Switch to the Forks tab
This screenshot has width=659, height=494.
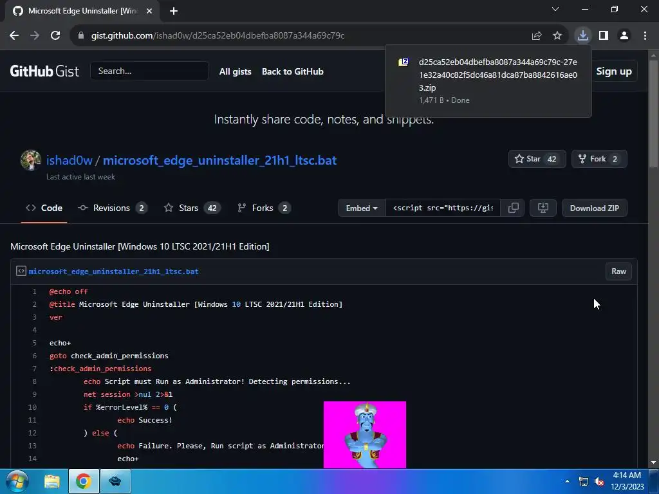(264, 208)
